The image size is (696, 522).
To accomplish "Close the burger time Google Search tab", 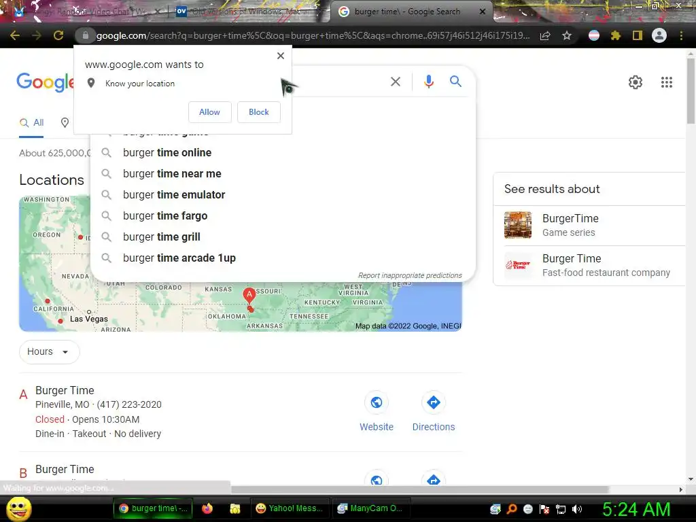I will pos(483,12).
